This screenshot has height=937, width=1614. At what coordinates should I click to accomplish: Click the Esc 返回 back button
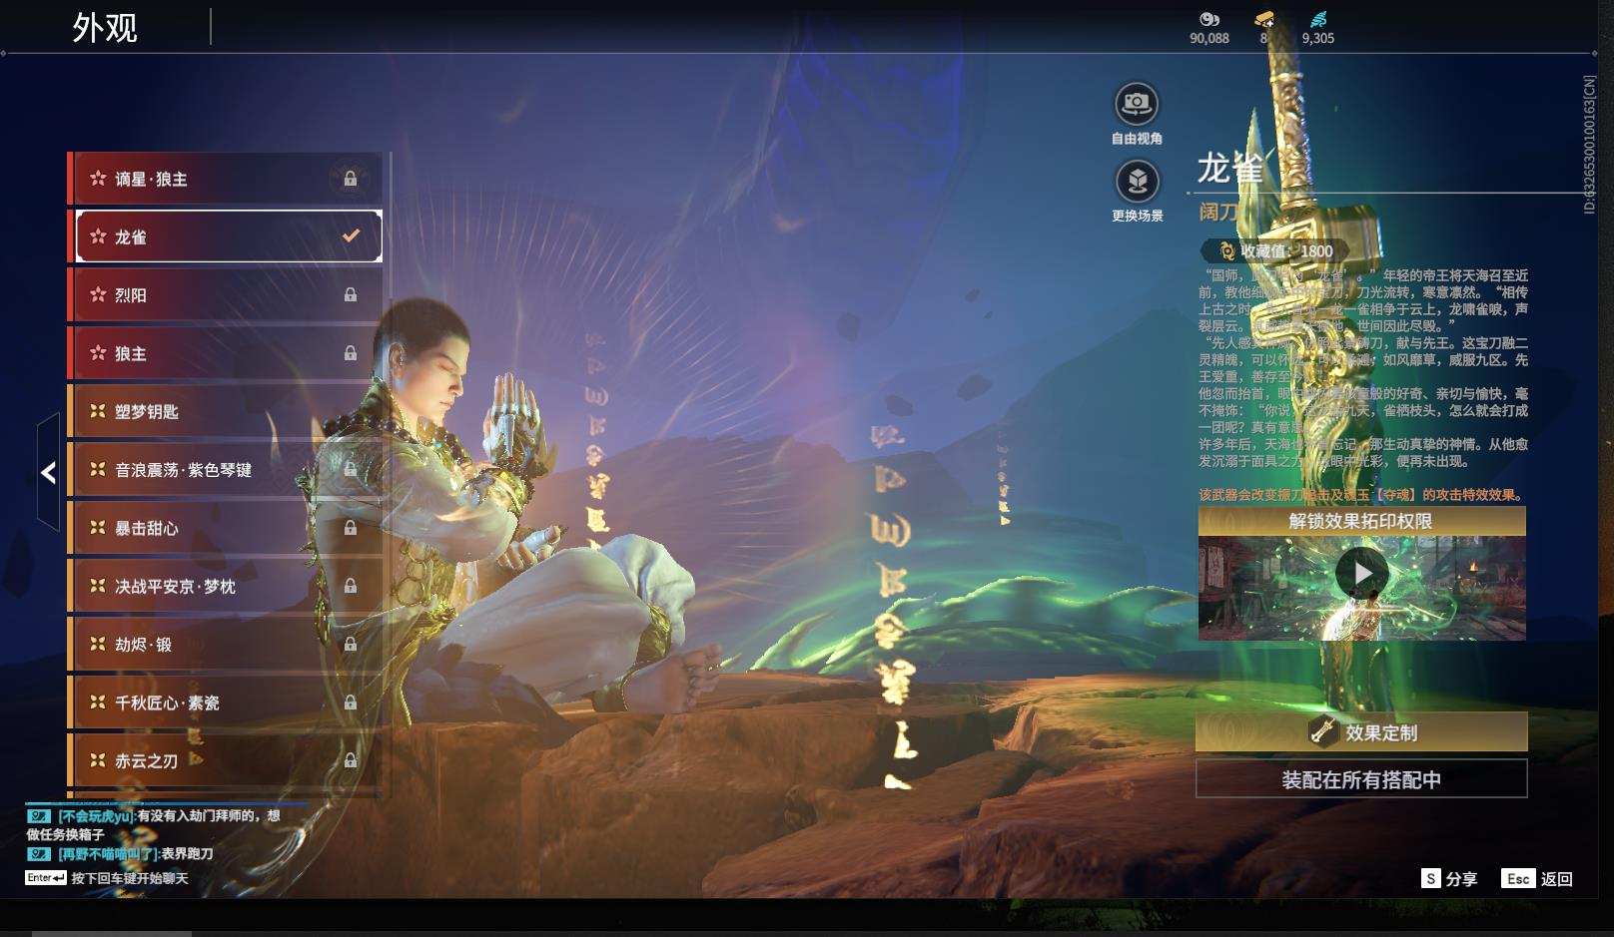pos(1537,879)
